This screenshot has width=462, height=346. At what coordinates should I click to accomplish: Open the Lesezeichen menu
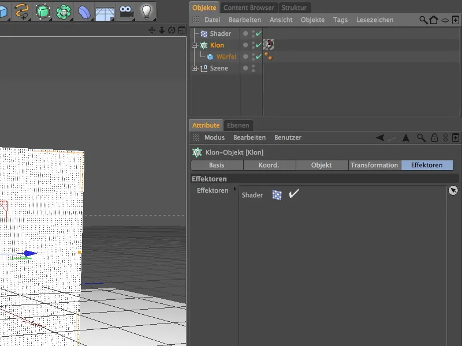click(x=375, y=20)
